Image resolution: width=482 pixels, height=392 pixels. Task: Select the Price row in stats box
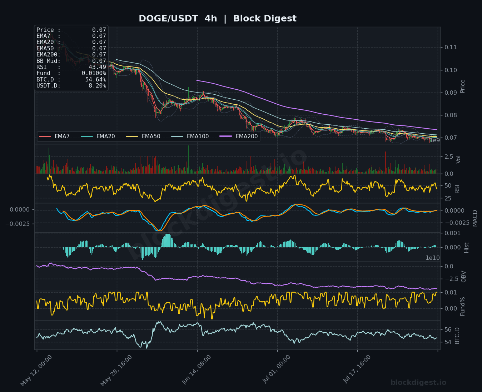71,30
